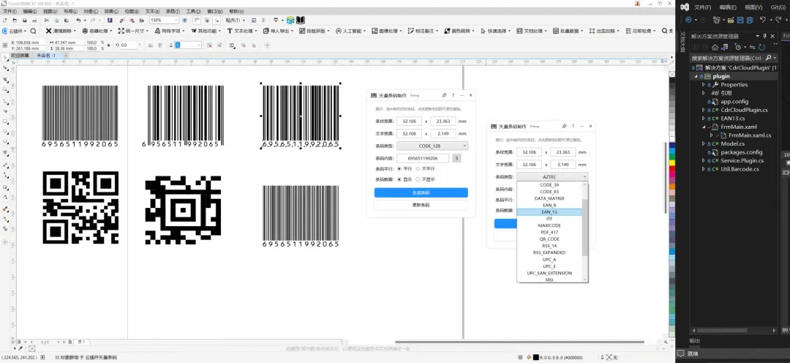The image size is (790, 363).
Task: Click the search magnifier in Solution Explorer search
Action: (767, 58)
